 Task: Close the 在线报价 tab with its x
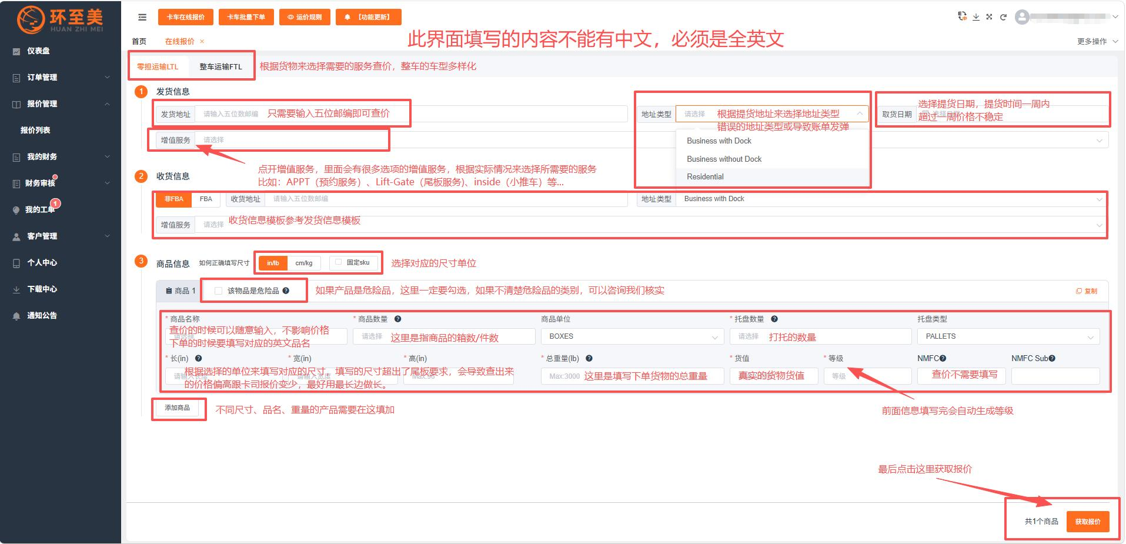point(202,41)
